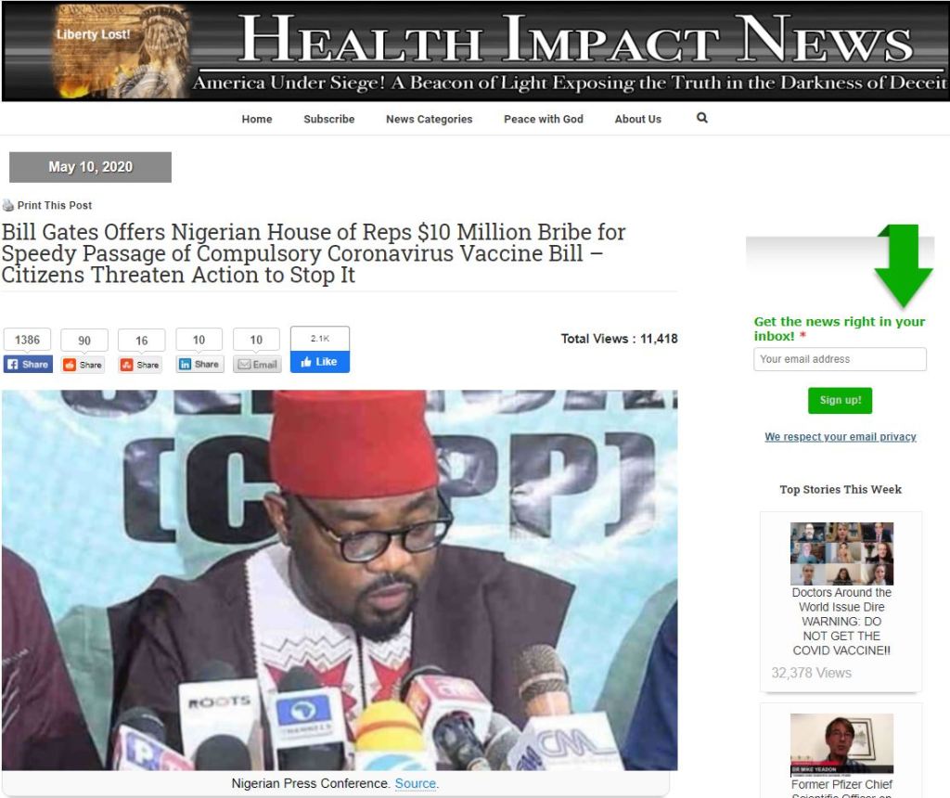Open the Former Pfizer Chief story thumbnail
Screen dimensions: 950x798
(841, 745)
